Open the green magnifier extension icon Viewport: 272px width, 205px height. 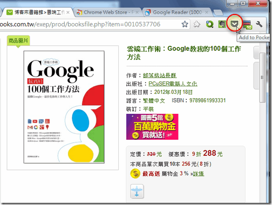[210, 24]
